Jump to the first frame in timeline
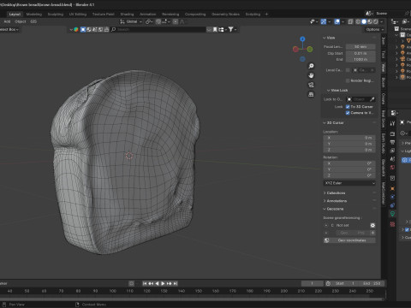This screenshot has width=411, height=308. pos(145,283)
